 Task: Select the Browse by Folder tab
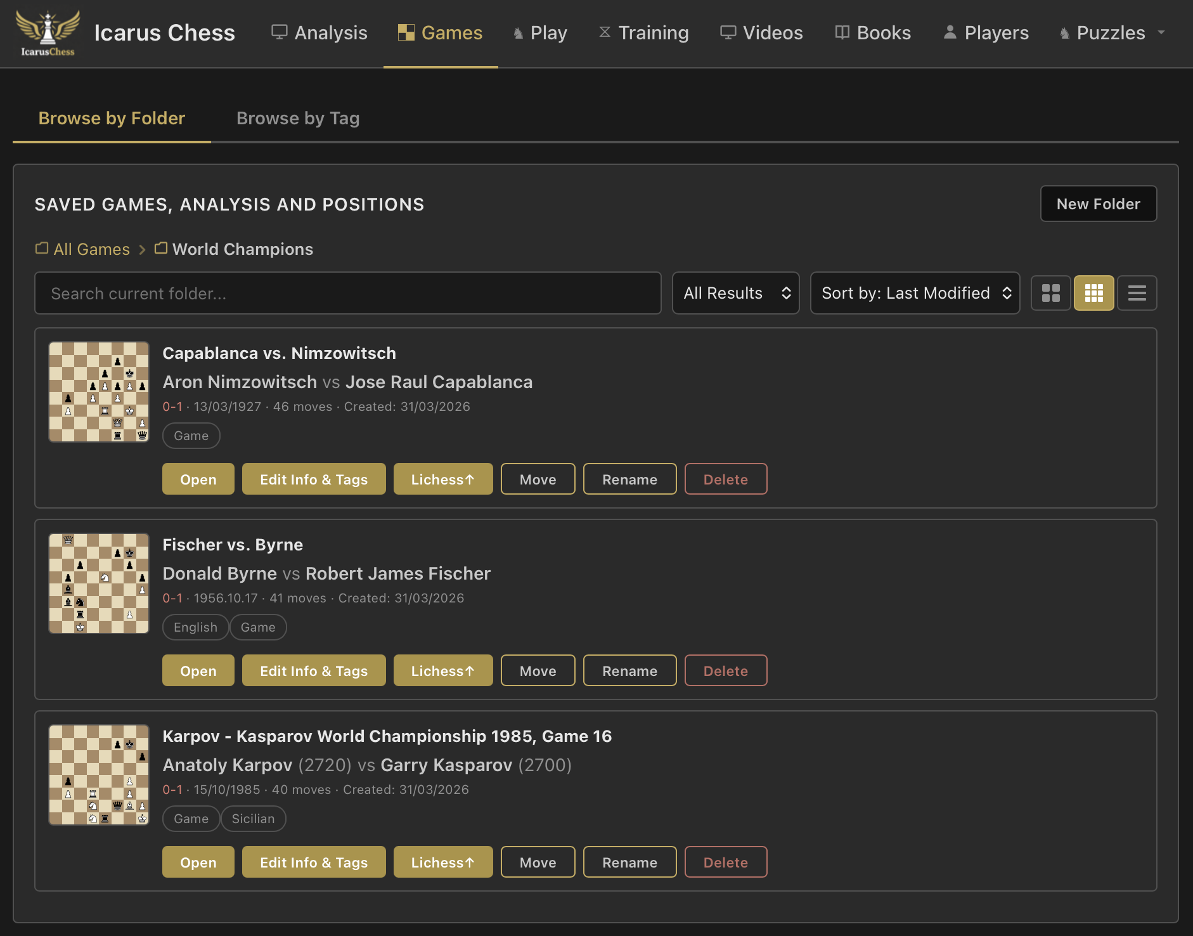point(112,119)
